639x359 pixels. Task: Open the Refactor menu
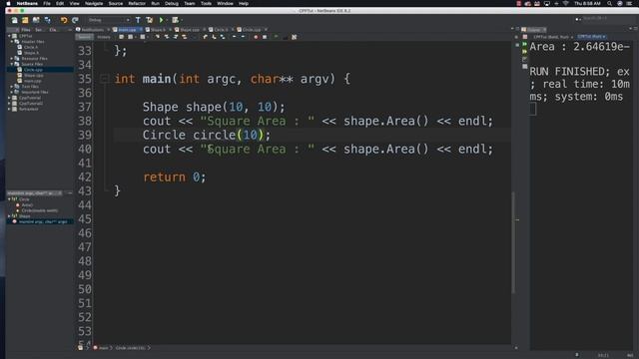137,3
